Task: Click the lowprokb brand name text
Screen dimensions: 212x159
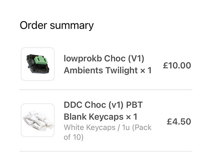Action: click(83, 59)
